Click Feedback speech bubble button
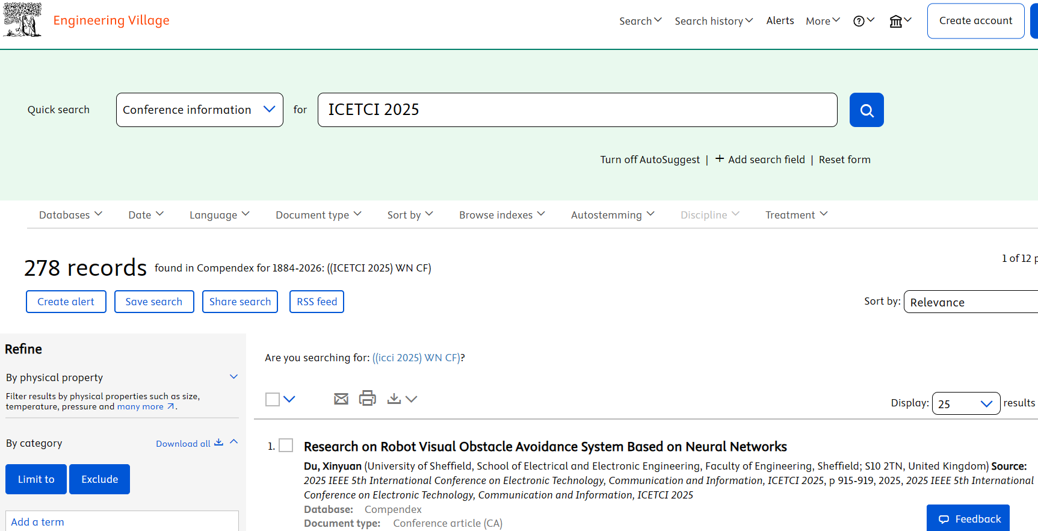The image size is (1038, 531). 968,518
